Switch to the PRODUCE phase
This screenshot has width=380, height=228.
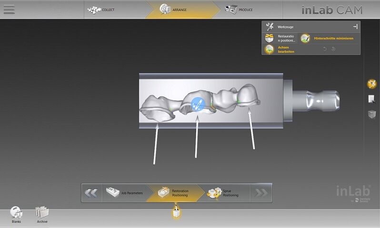click(x=239, y=9)
